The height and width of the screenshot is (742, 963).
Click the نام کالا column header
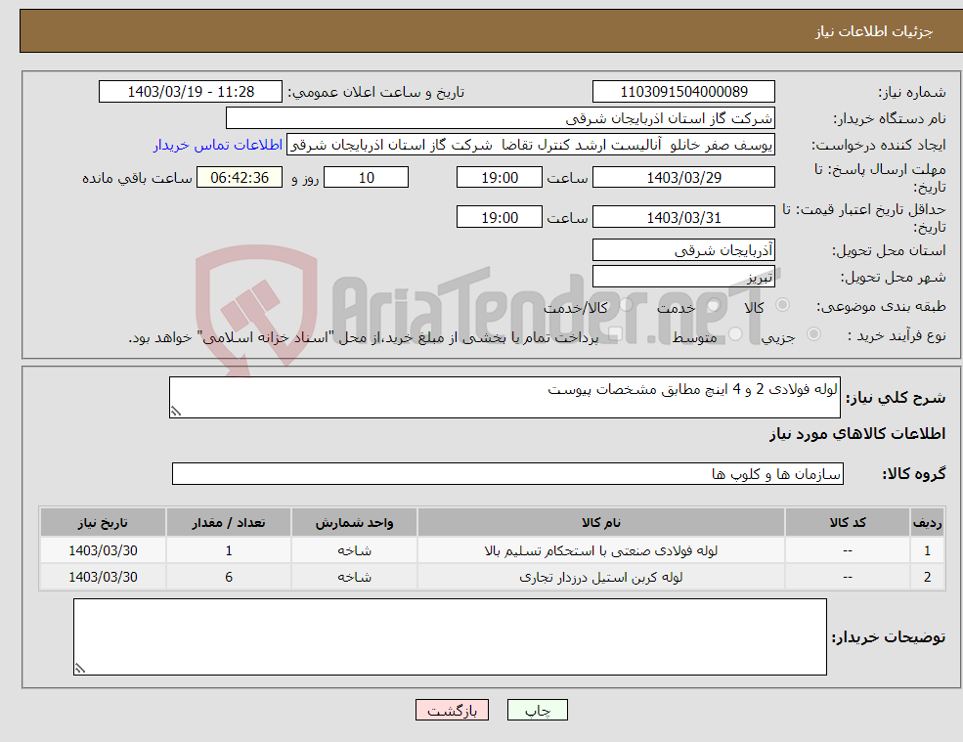pos(601,523)
